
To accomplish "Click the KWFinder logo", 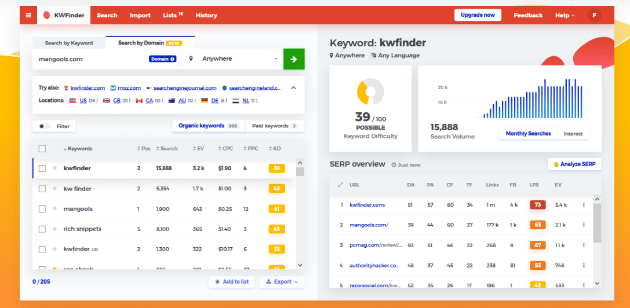I will click(x=64, y=15).
